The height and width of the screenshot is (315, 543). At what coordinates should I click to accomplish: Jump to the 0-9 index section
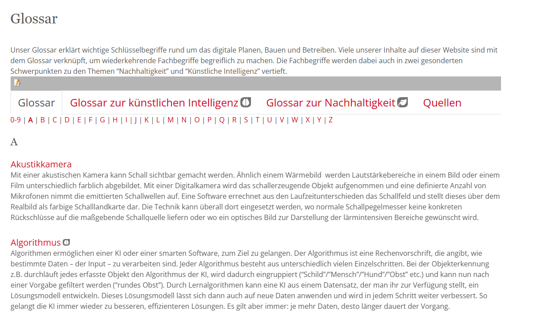[15, 120]
